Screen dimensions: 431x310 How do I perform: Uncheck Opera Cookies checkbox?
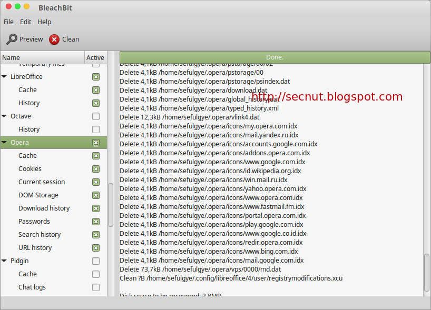tap(96, 169)
